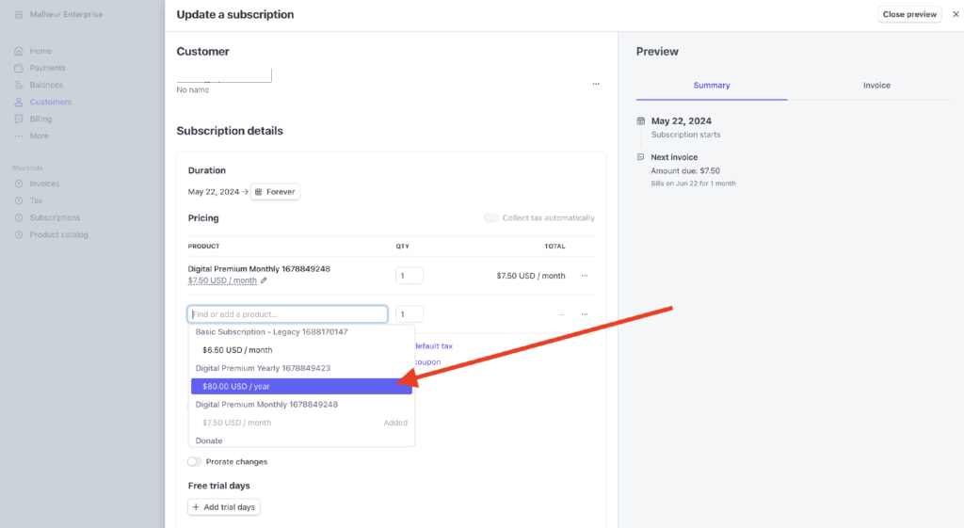The image size is (964, 528).
Task: Click the Balances sidebar icon
Action: tap(20, 85)
